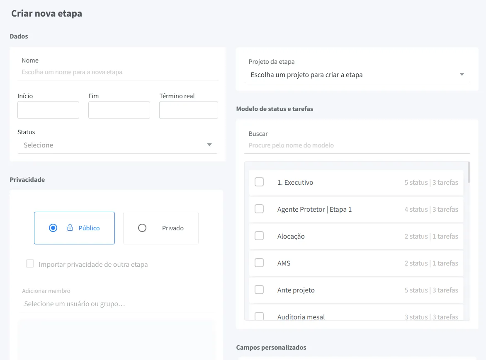This screenshot has width=486, height=360.
Task: Click '3 status | 3 tarefas' on Auditoria mesal row
Action: (431, 317)
